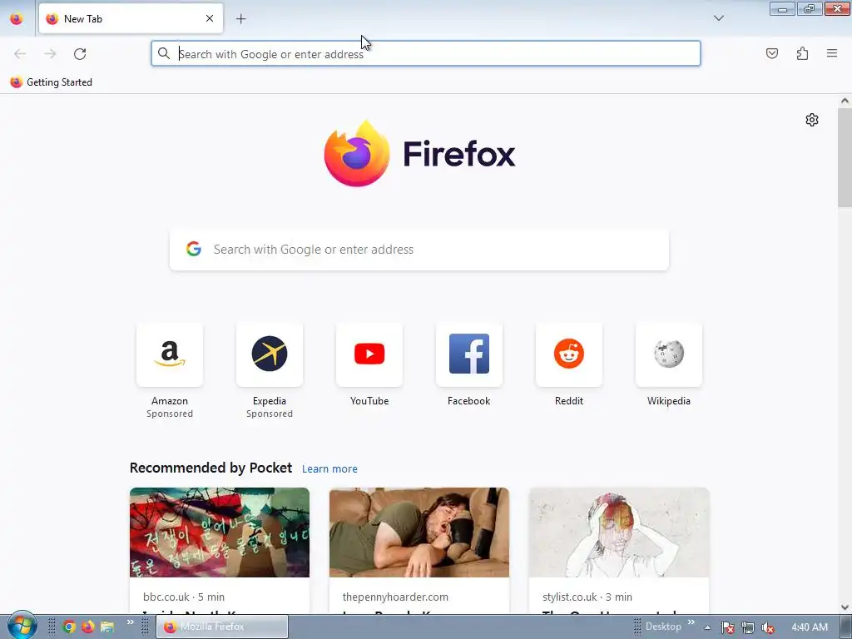Image resolution: width=852 pixels, height=639 pixels.
Task: Click the forward navigation arrow
Action: (50, 54)
